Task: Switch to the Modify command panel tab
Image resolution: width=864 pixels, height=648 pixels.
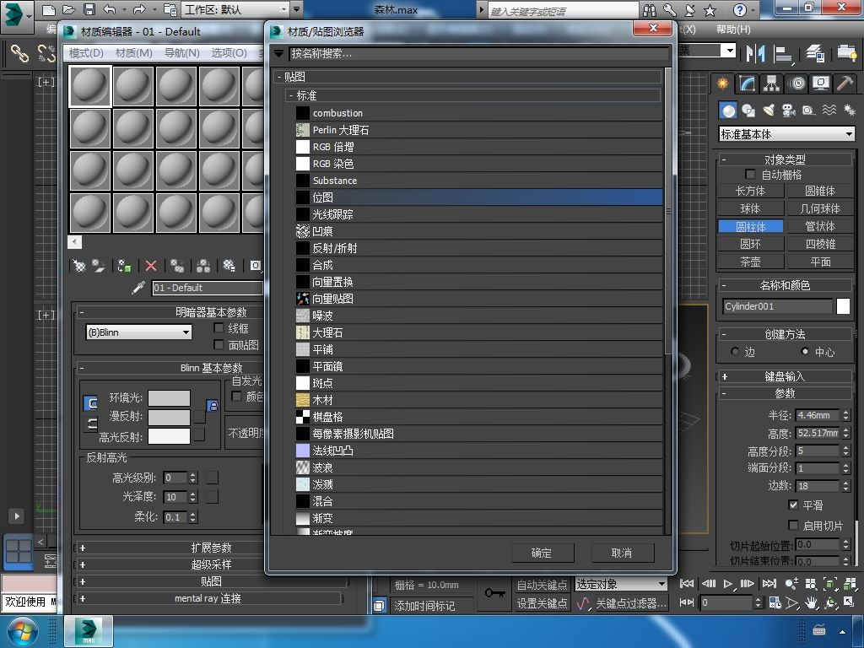Action: coord(748,84)
